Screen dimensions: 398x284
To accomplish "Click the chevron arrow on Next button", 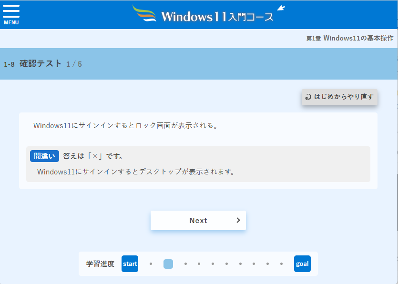I will [x=238, y=220].
